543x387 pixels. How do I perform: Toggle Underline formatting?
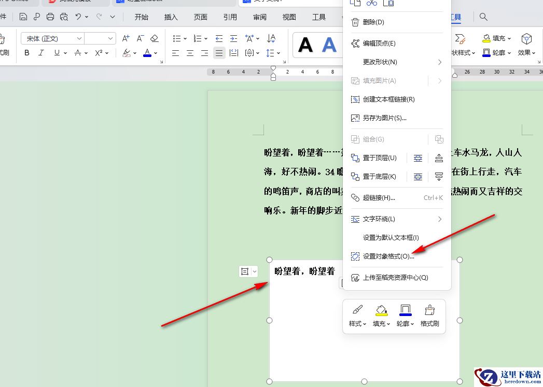[57, 52]
